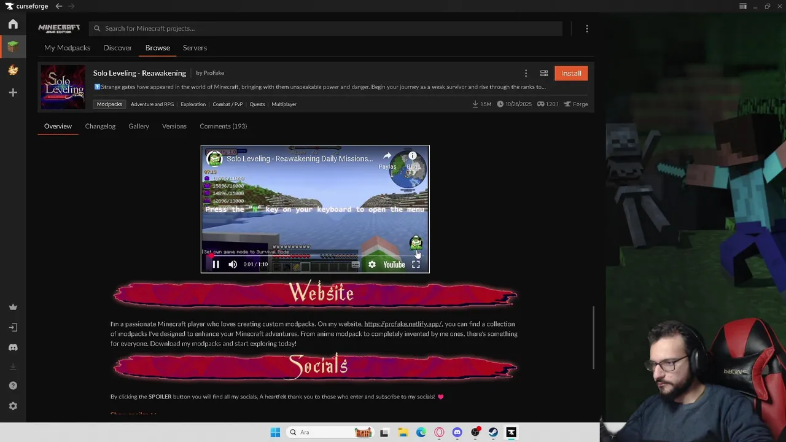Click Combat / PvP category link
786x442 pixels.
pyautogui.click(x=228, y=104)
